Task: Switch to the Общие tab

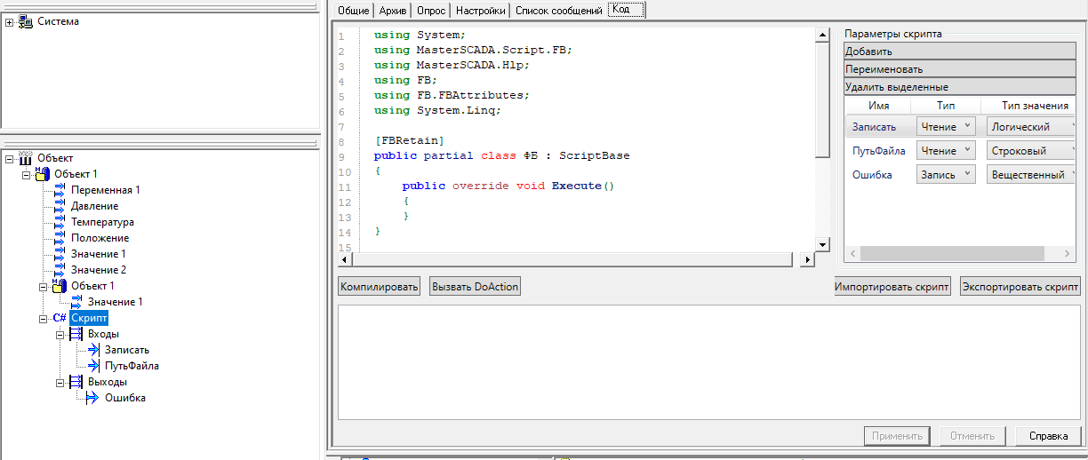Action: (x=353, y=11)
